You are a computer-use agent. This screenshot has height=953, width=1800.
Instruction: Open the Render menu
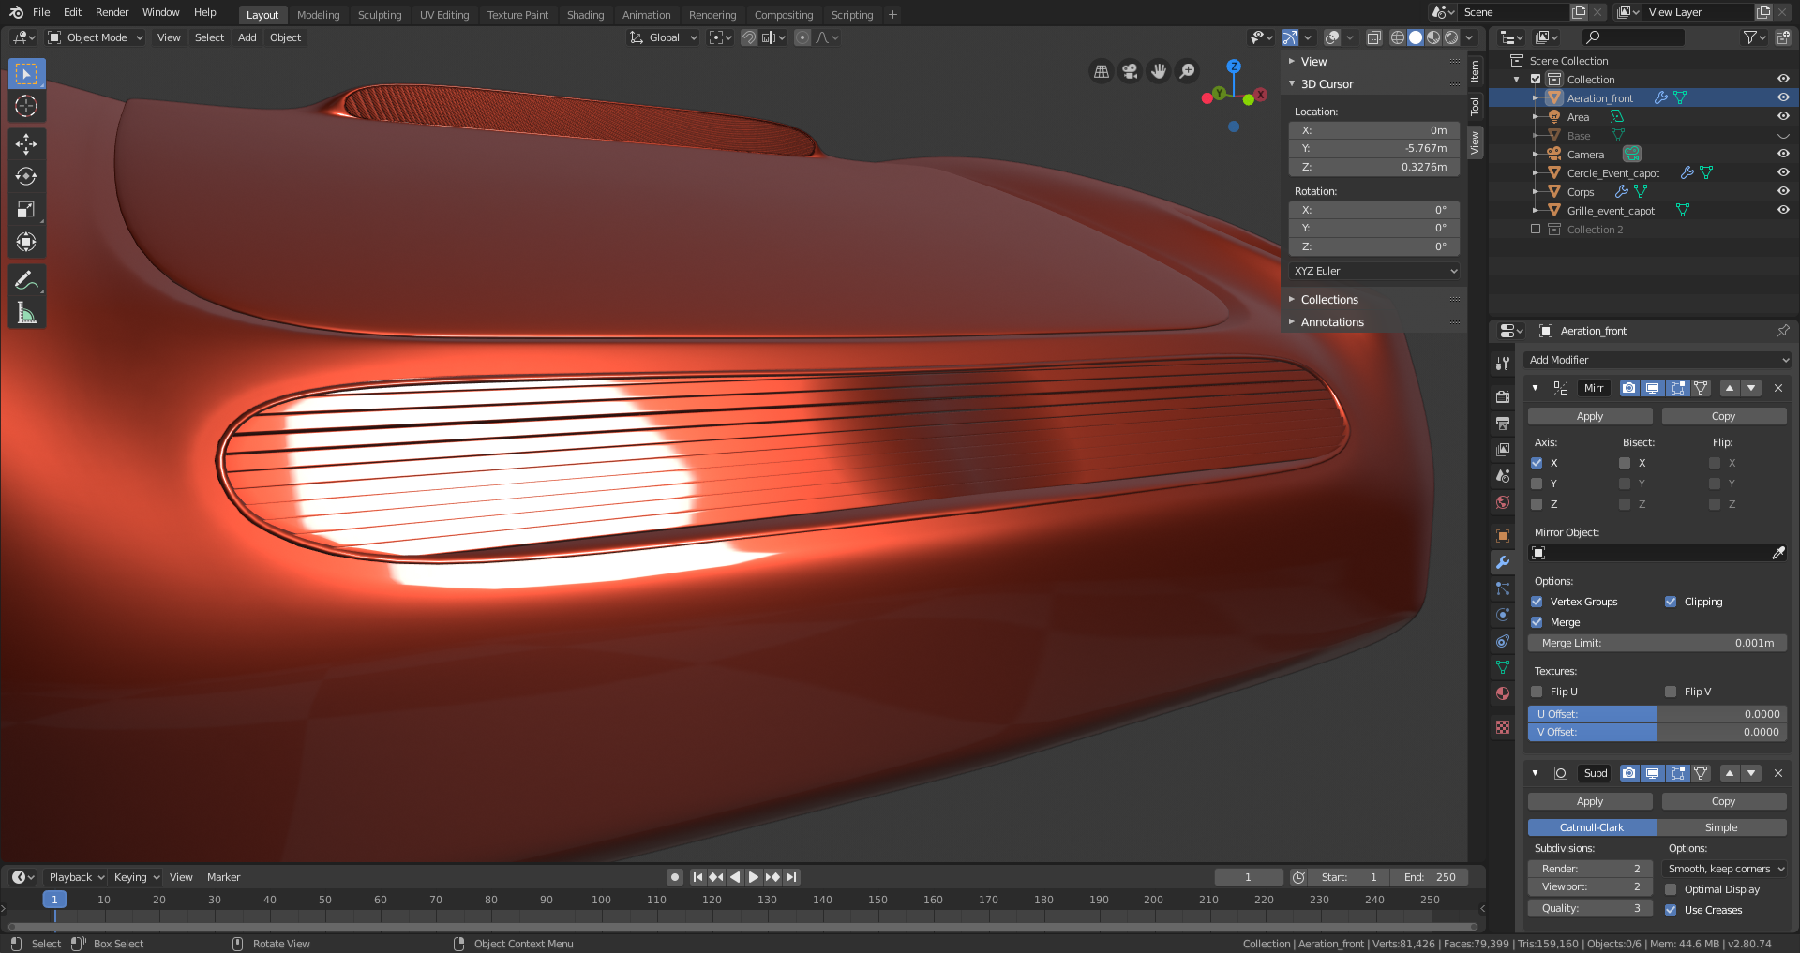pos(112,12)
